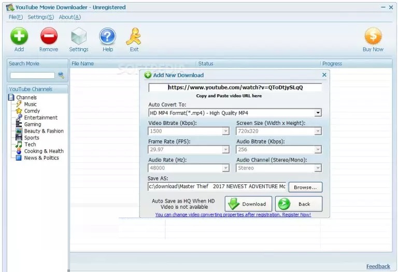Screen dimensions: 398x272
Task: Click the File Name column header
Action: click(133, 63)
